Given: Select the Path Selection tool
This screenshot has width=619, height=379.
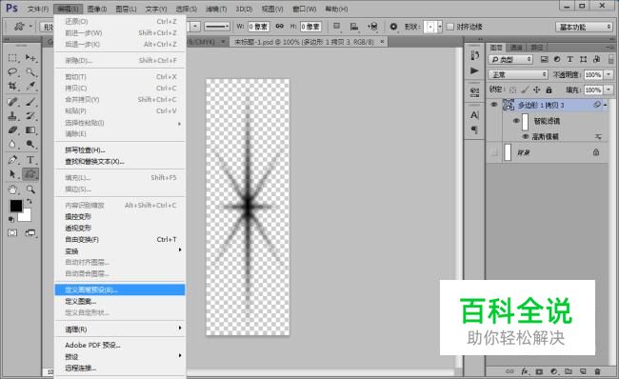Looking at the screenshot, I should point(12,173).
